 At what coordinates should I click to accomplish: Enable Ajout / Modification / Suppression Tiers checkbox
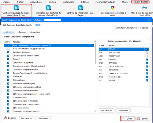click(8, 49)
